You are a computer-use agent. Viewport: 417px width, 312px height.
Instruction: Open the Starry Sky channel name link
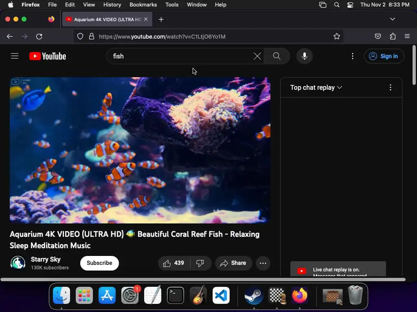pos(46,259)
